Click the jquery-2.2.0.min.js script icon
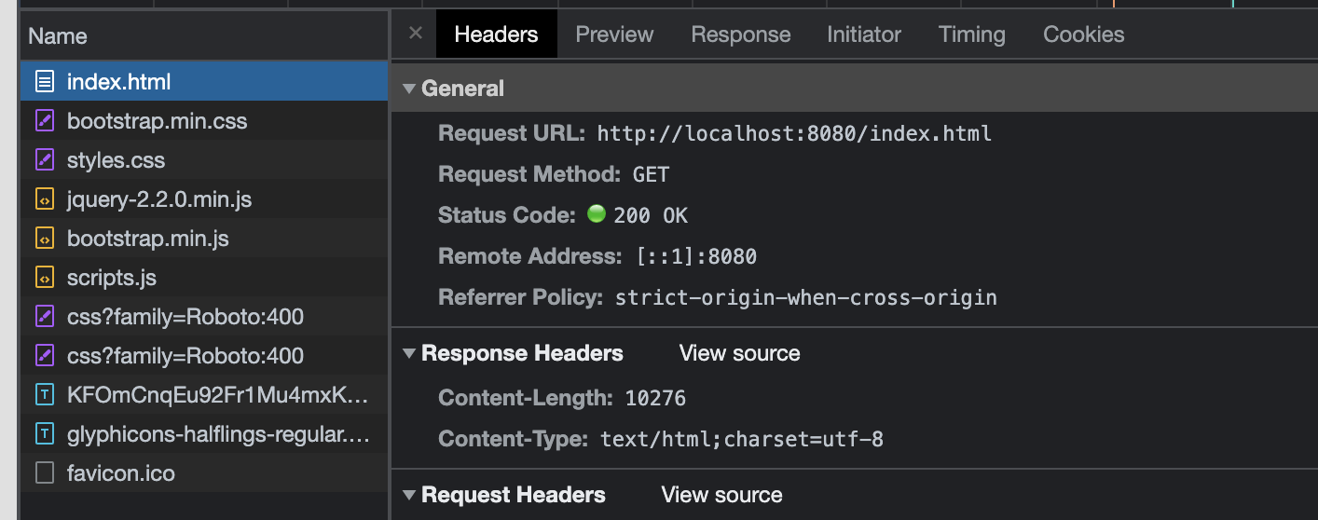Image resolution: width=1318 pixels, height=520 pixels. click(45, 199)
